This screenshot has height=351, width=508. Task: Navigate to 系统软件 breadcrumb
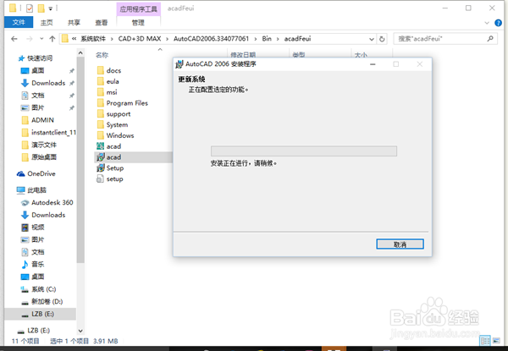93,39
